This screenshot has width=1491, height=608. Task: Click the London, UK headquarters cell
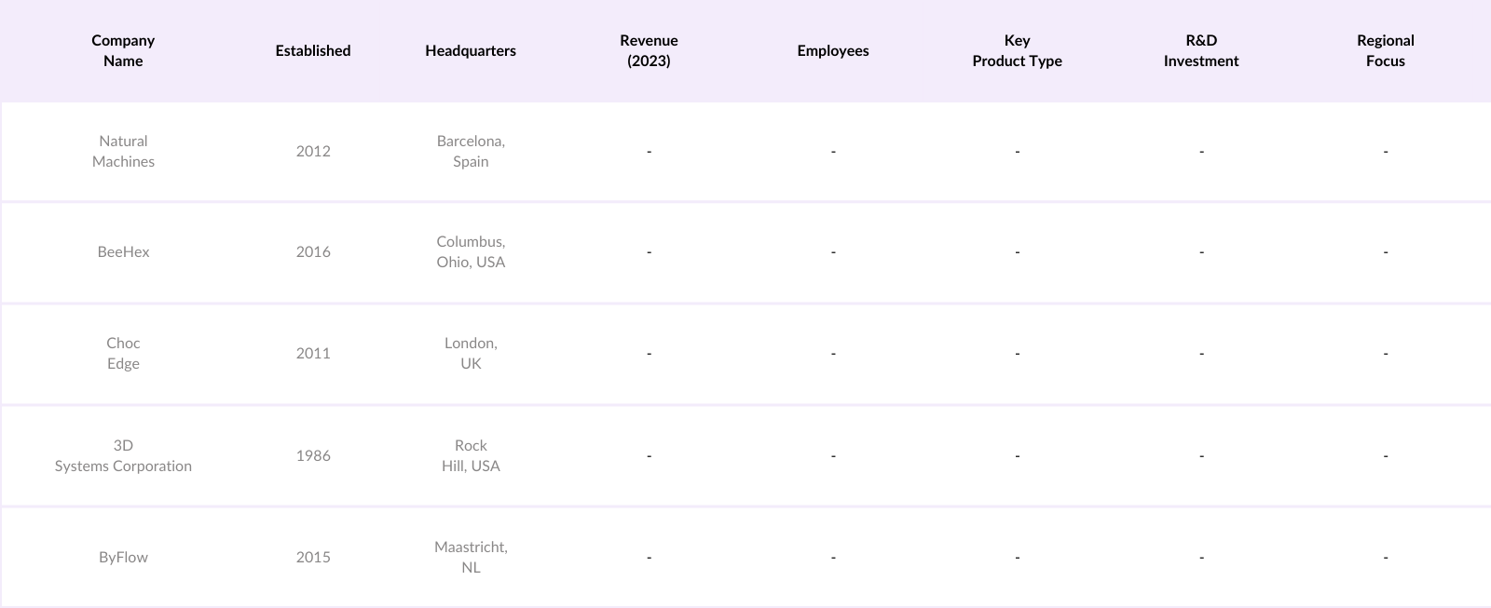point(471,353)
